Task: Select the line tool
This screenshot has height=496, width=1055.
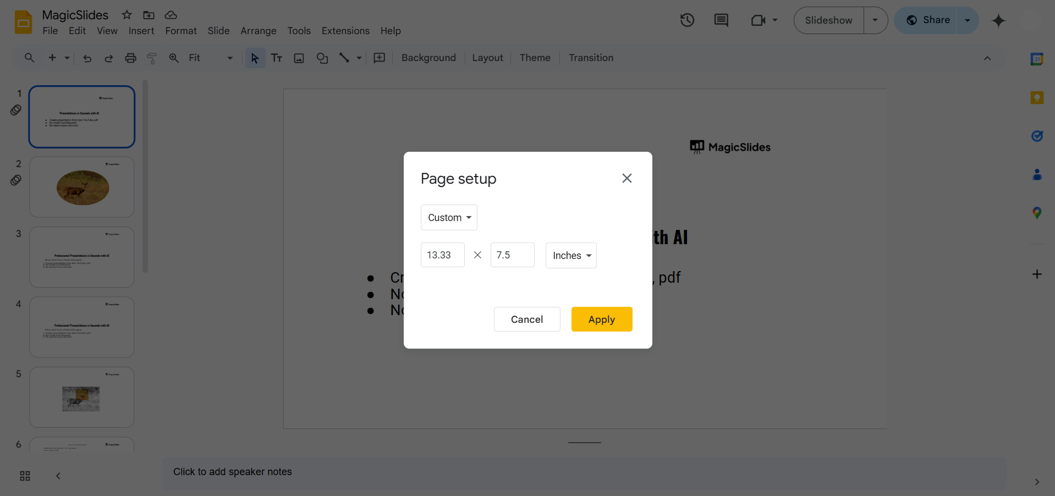Action: 344,58
